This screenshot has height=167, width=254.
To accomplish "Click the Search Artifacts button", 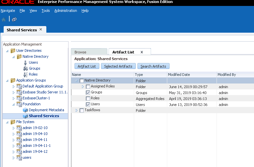I will [x=153, y=66].
